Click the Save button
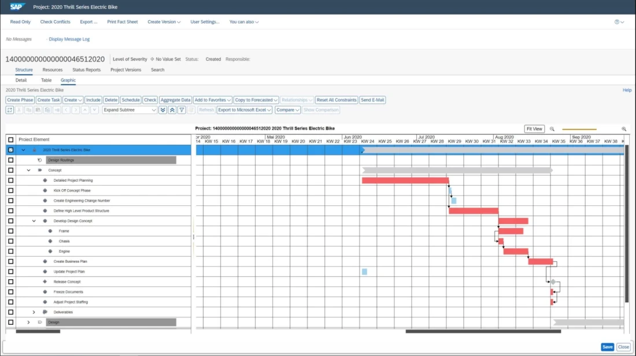Viewport: 636px width, 356px height. (x=607, y=347)
